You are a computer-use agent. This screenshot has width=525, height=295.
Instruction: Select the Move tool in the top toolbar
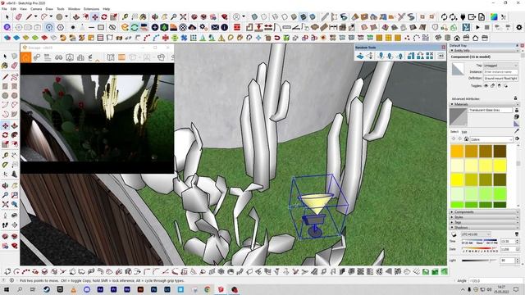pos(95,16)
